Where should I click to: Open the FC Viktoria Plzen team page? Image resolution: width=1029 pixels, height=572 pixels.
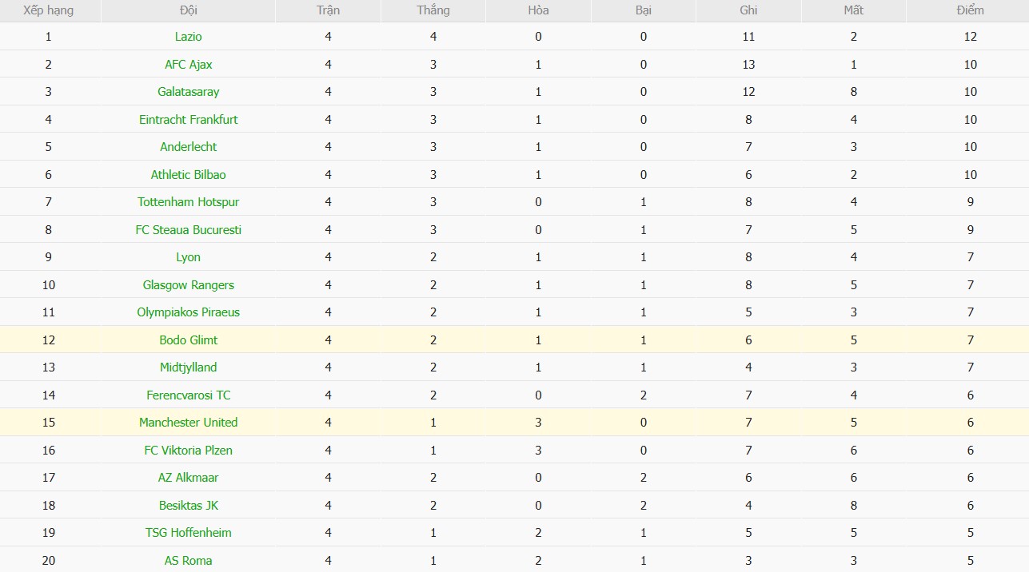coord(188,451)
